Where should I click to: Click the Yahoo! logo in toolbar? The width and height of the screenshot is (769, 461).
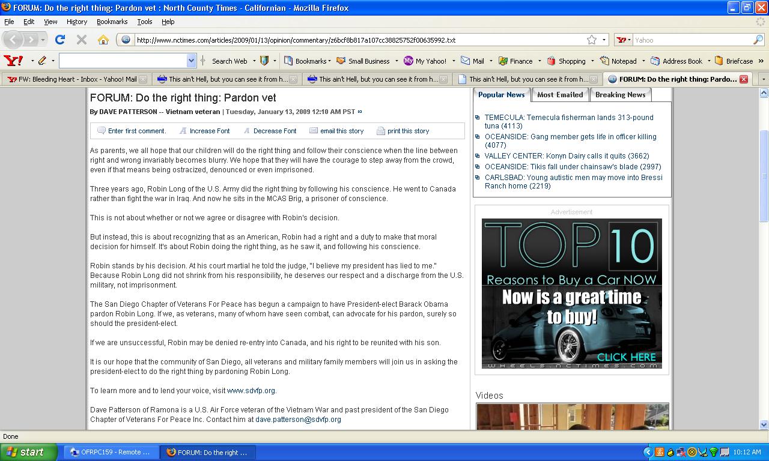click(13, 61)
